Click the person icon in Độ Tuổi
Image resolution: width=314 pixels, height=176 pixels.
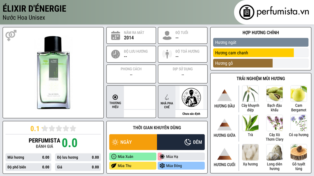tap(167, 35)
